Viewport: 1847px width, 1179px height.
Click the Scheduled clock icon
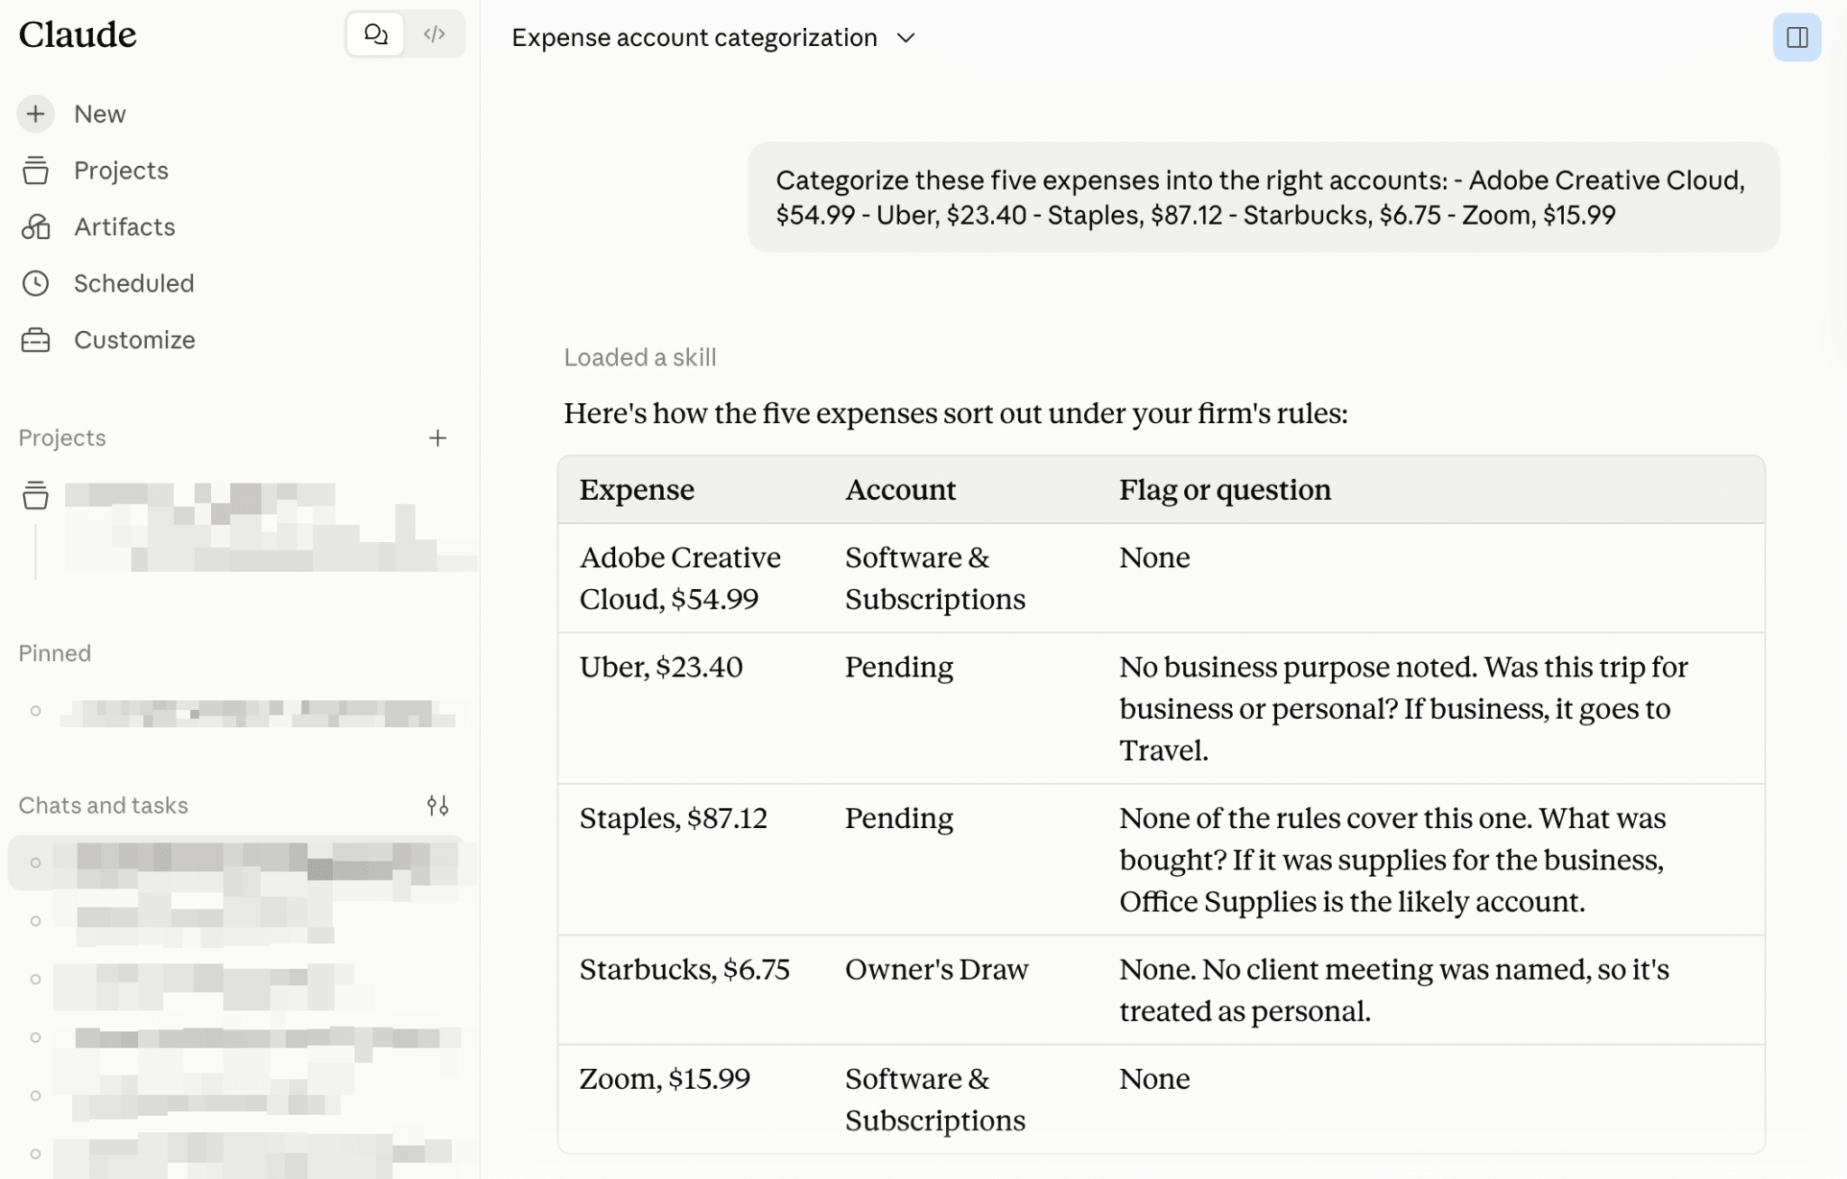pos(35,283)
